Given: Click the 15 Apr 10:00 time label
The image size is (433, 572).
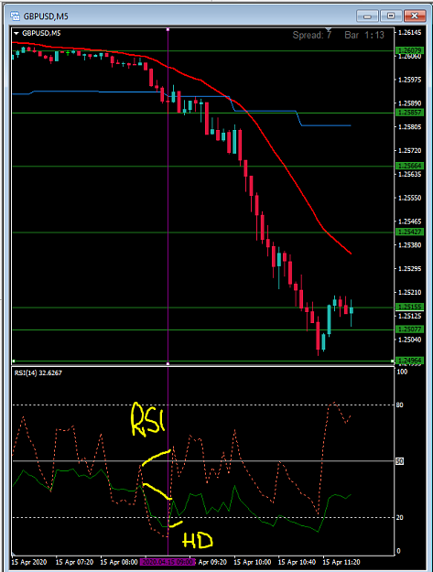Looking at the screenshot, I should pyautogui.click(x=253, y=562).
